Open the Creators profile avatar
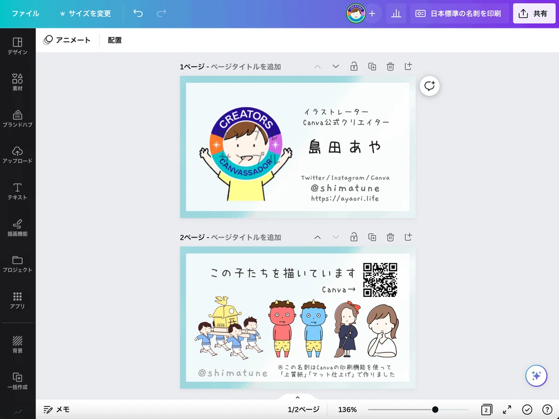This screenshot has height=419, width=559. coord(356,14)
